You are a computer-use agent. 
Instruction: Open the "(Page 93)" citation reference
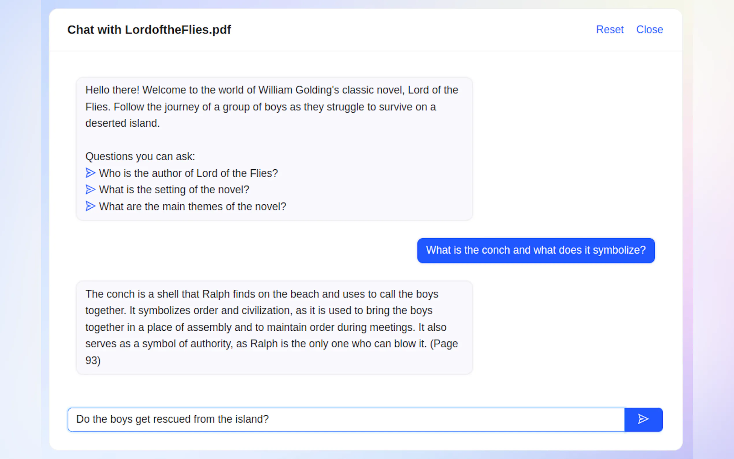(443, 344)
